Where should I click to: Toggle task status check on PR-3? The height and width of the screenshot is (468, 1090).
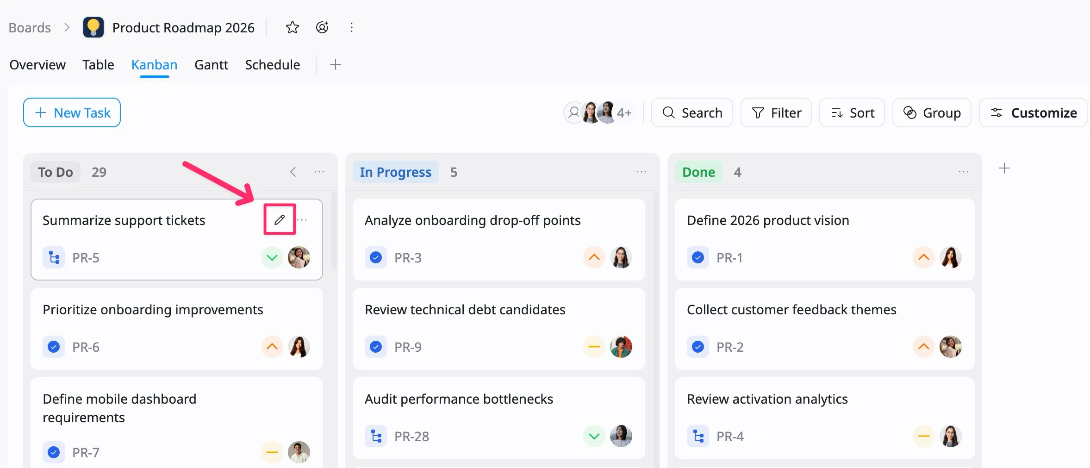click(376, 257)
